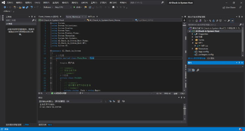Toggle word wrap in Output panel
245x131 pixels.
point(123,101)
